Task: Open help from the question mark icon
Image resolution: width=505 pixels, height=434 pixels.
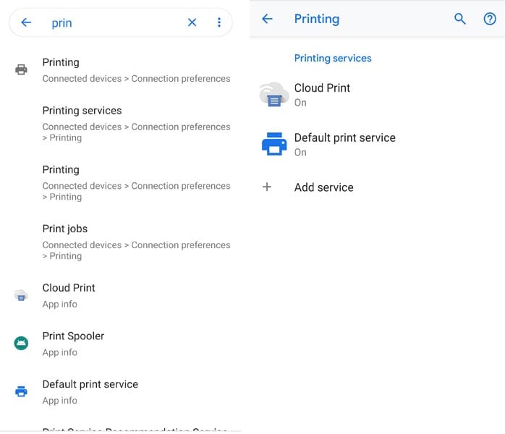Action: coord(490,19)
